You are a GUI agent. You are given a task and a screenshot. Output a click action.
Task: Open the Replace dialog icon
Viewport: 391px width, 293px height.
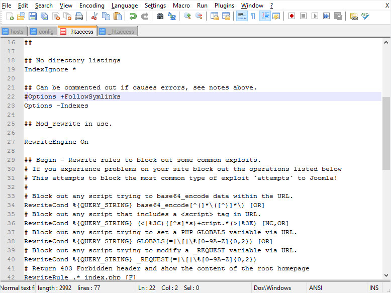tap(171, 16)
